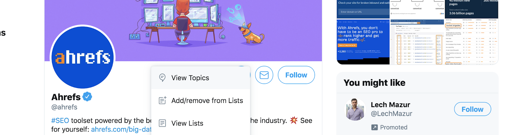Image resolution: width=507 pixels, height=135 pixels.
Task: Click the Add/remove from Lists icon
Action: (x=162, y=100)
